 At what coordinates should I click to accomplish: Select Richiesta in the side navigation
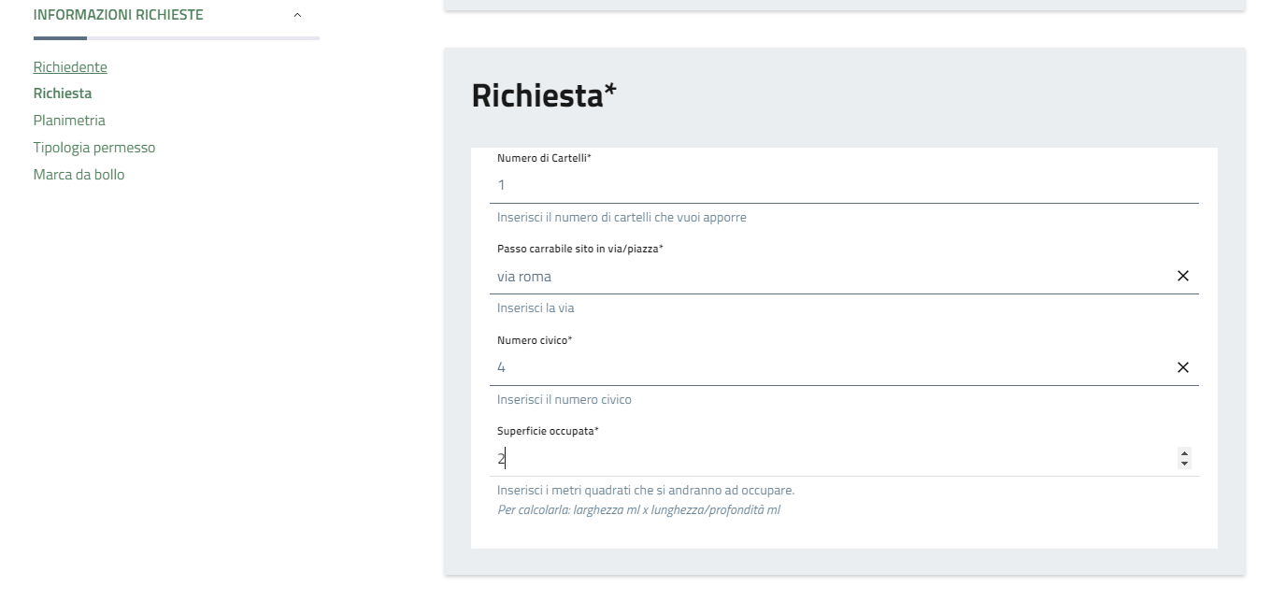63,93
